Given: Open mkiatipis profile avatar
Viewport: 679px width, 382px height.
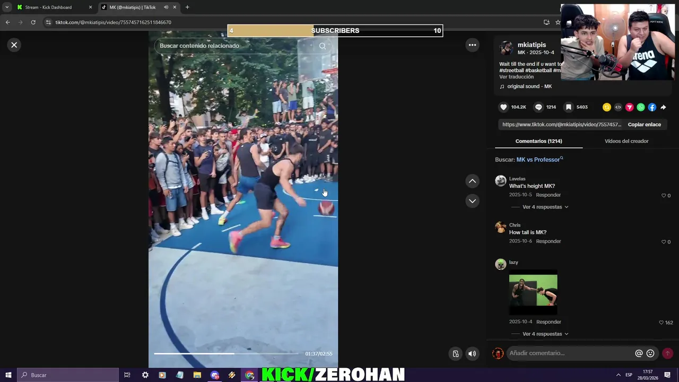Looking at the screenshot, I should [507, 48].
